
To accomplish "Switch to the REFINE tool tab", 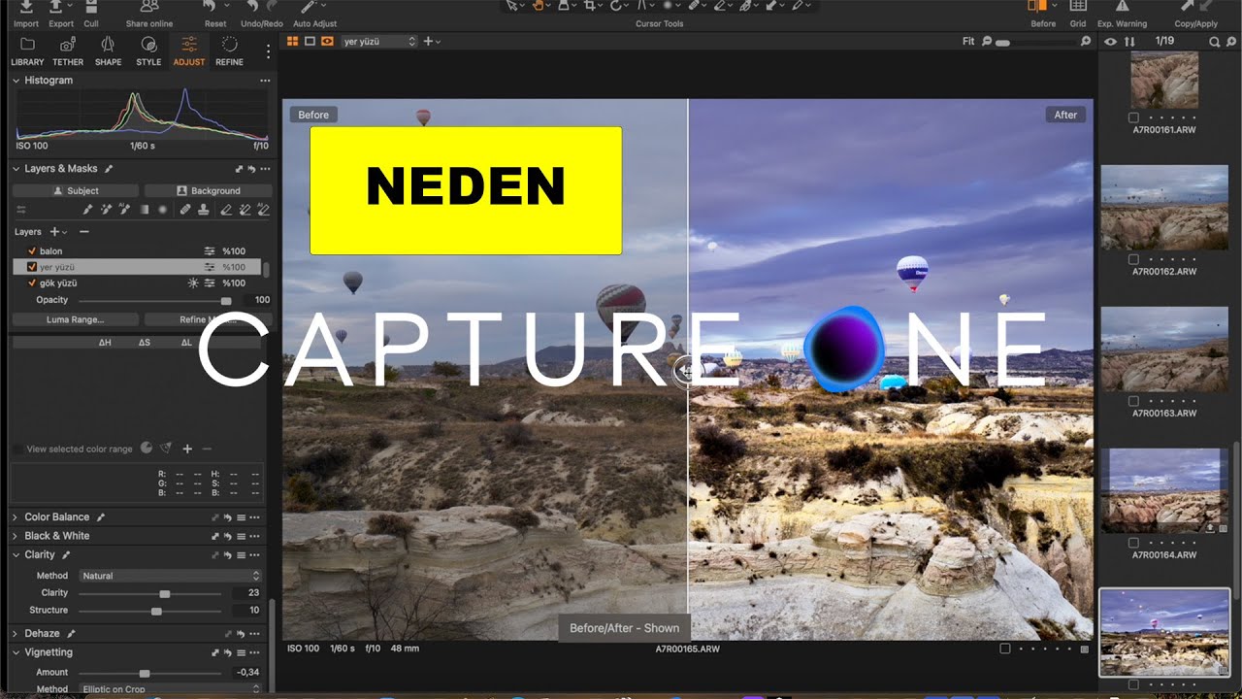I will [x=230, y=51].
